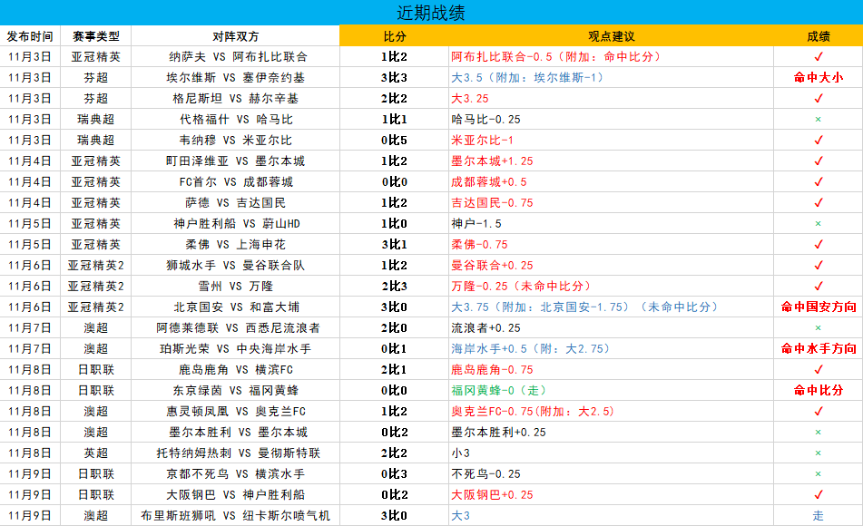The height and width of the screenshot is (526, 863).
Task: Click the × mark for 神户胜利船 VS 蔚山HD
Action: 818,223
